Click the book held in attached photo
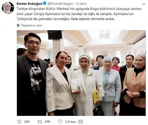This screenshot has width=148, height=125. [76, 85]
